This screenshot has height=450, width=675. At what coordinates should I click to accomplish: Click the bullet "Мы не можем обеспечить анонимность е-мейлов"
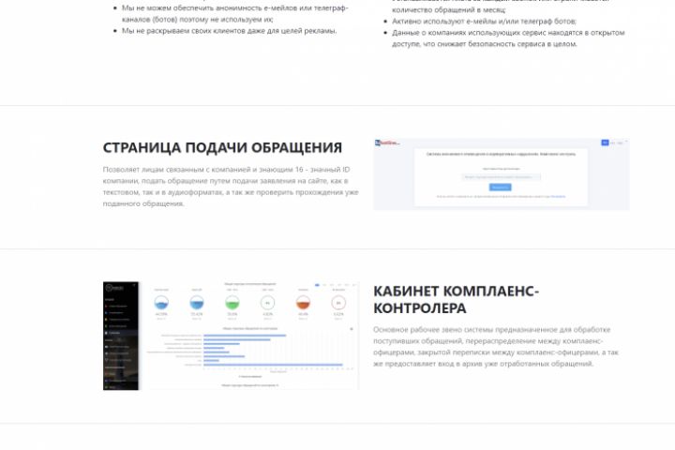click(235, 13)
